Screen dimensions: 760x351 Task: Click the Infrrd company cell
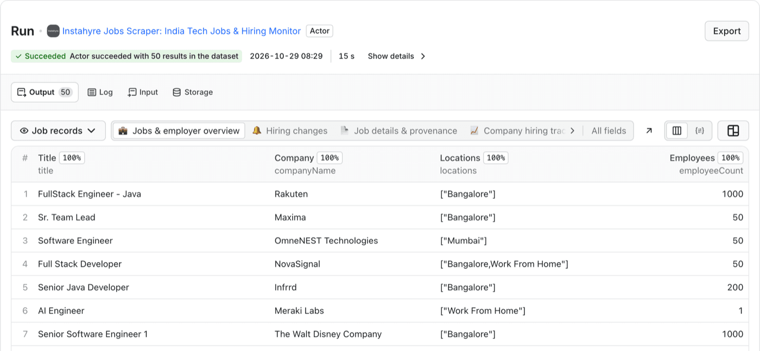pyautogui.click(x=286, y=287)
